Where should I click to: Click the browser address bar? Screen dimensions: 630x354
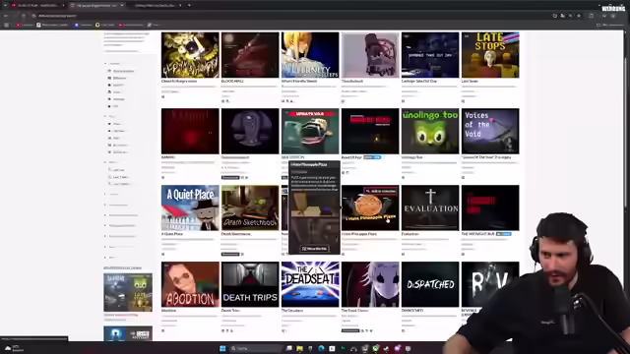289,16
